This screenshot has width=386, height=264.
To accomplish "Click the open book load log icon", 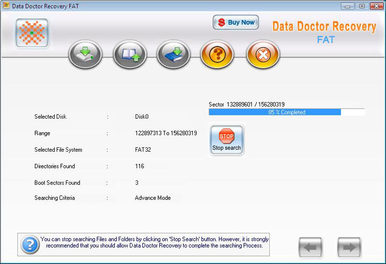I will tap(130, 55).
